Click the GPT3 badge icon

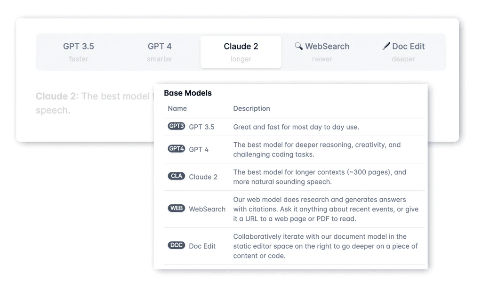[176, 126]
